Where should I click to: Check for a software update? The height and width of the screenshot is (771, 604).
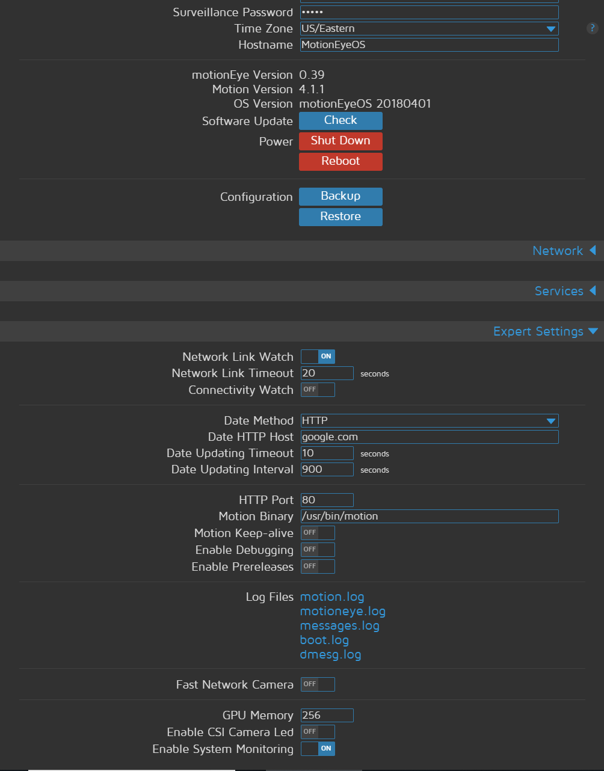pos(341,120)
